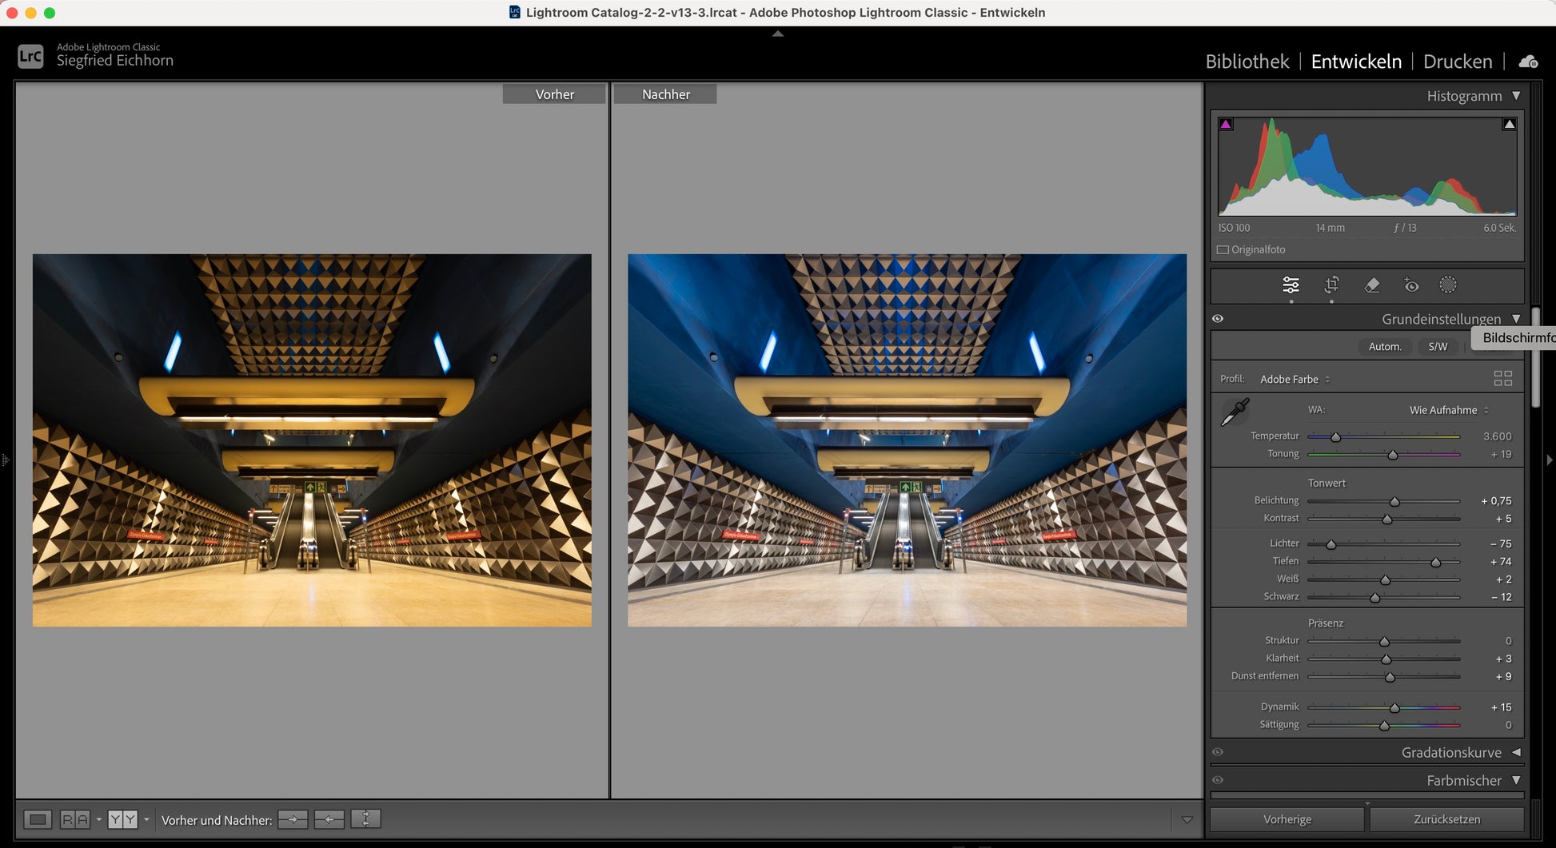
Task: Open the healing eraser tool
Action: 1372,285
